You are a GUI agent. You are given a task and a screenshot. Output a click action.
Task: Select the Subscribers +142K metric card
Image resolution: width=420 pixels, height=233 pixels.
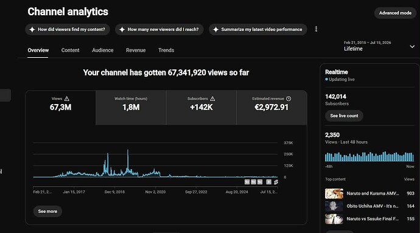(201, 108)
